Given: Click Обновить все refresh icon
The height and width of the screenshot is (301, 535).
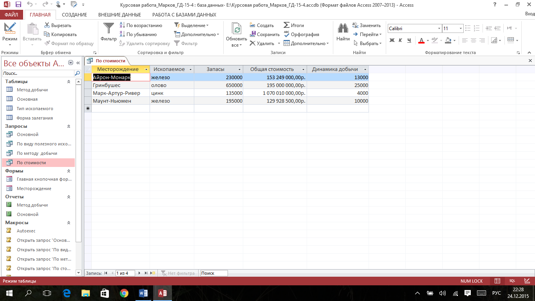Looking at the screenshot, I should [x=237, y=34].
